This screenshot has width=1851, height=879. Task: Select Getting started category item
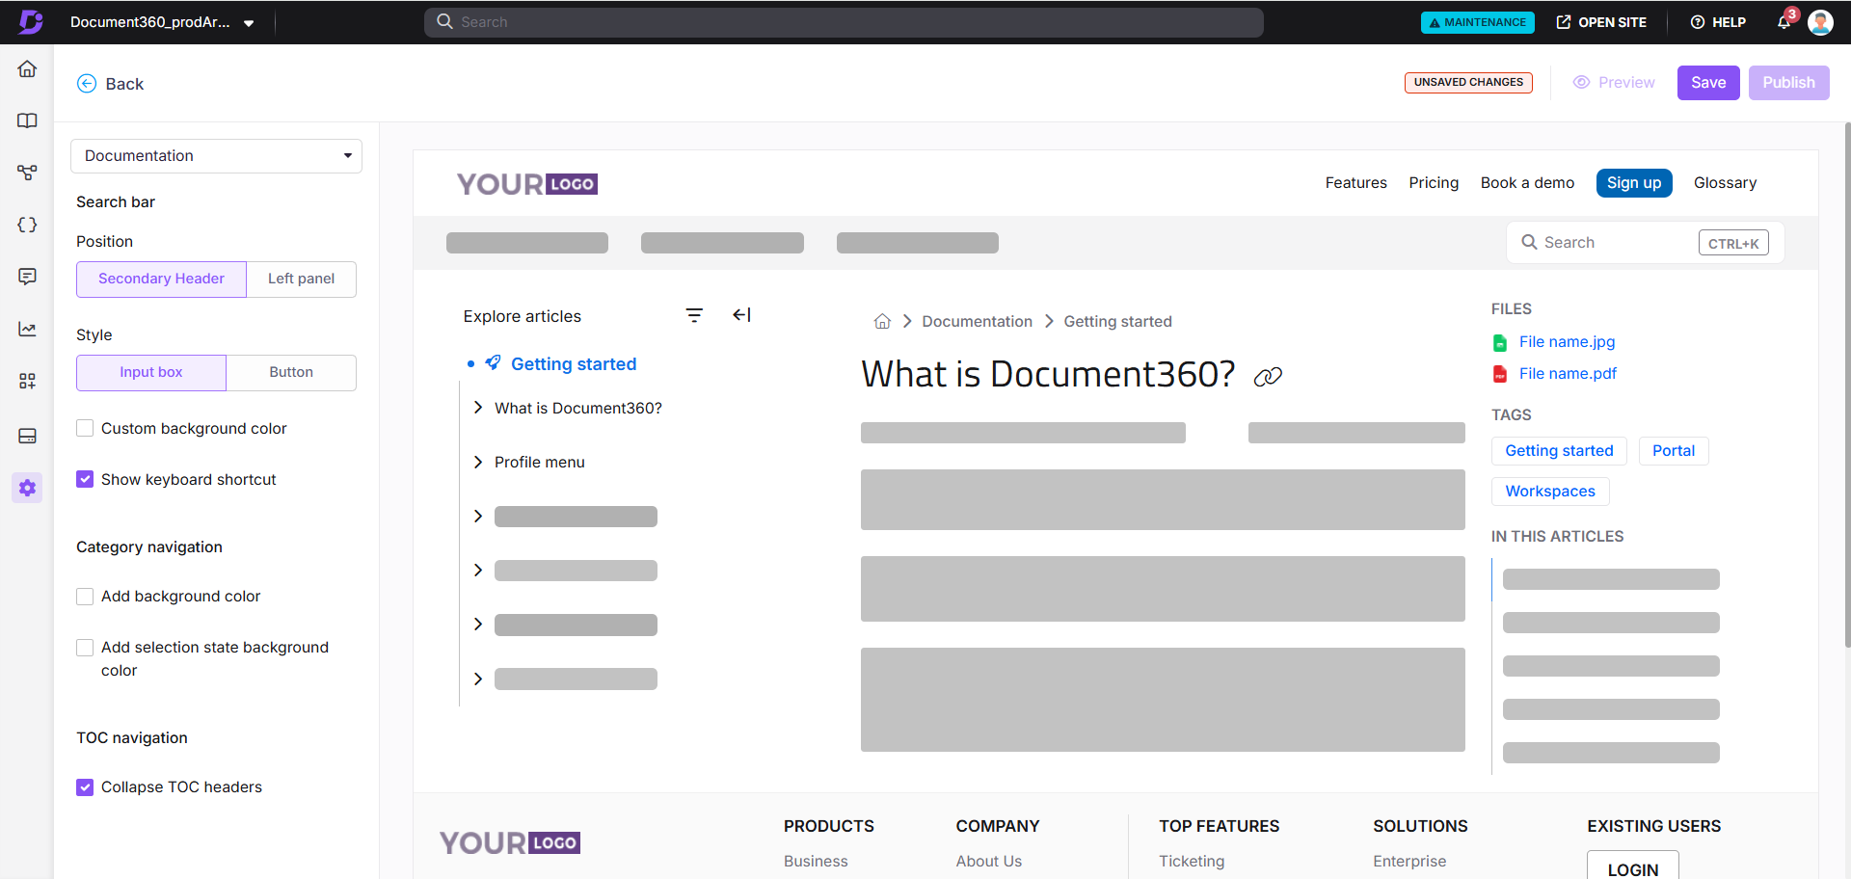click(x=574, y=364)
